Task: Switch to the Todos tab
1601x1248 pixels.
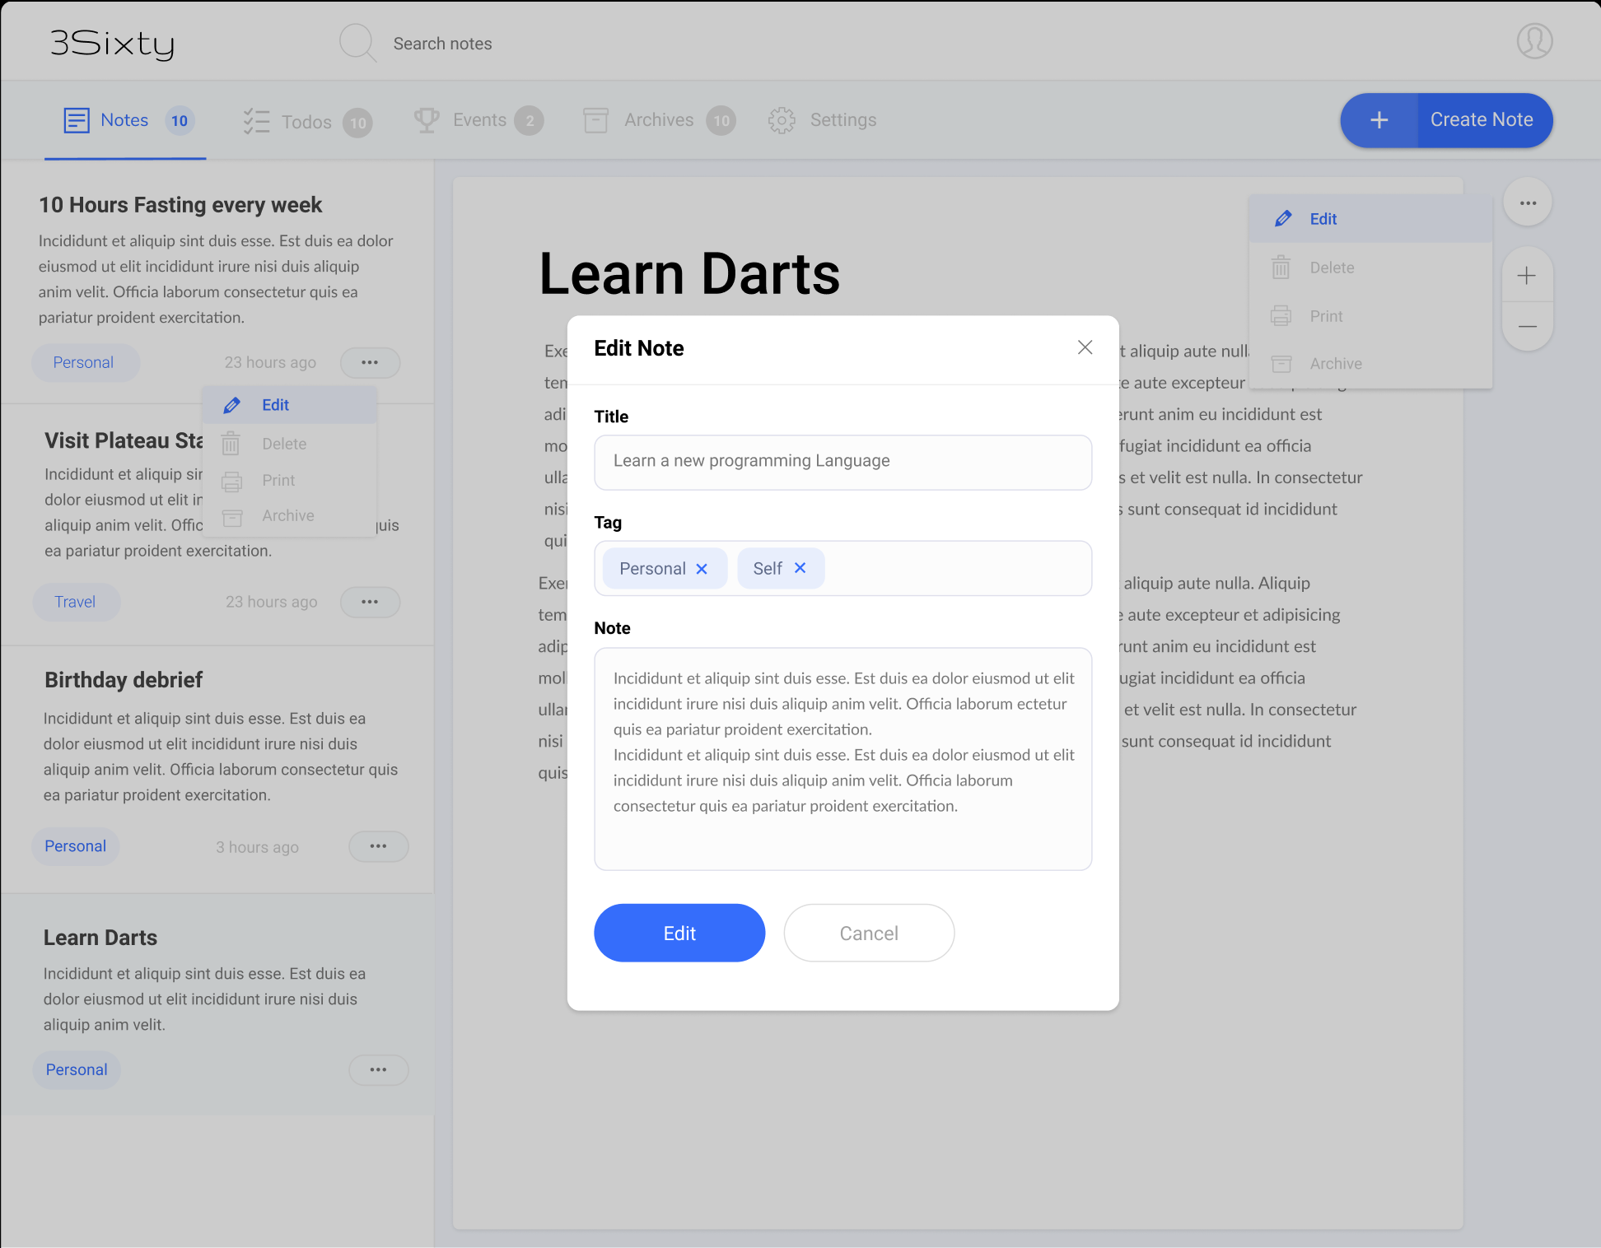Action: click(307, 122)
